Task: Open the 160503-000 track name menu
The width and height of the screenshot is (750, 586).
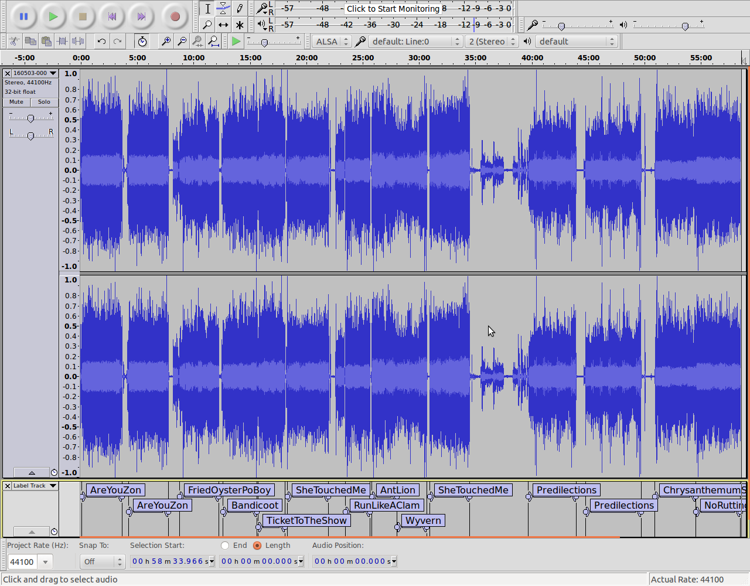Action: (34, 73)
